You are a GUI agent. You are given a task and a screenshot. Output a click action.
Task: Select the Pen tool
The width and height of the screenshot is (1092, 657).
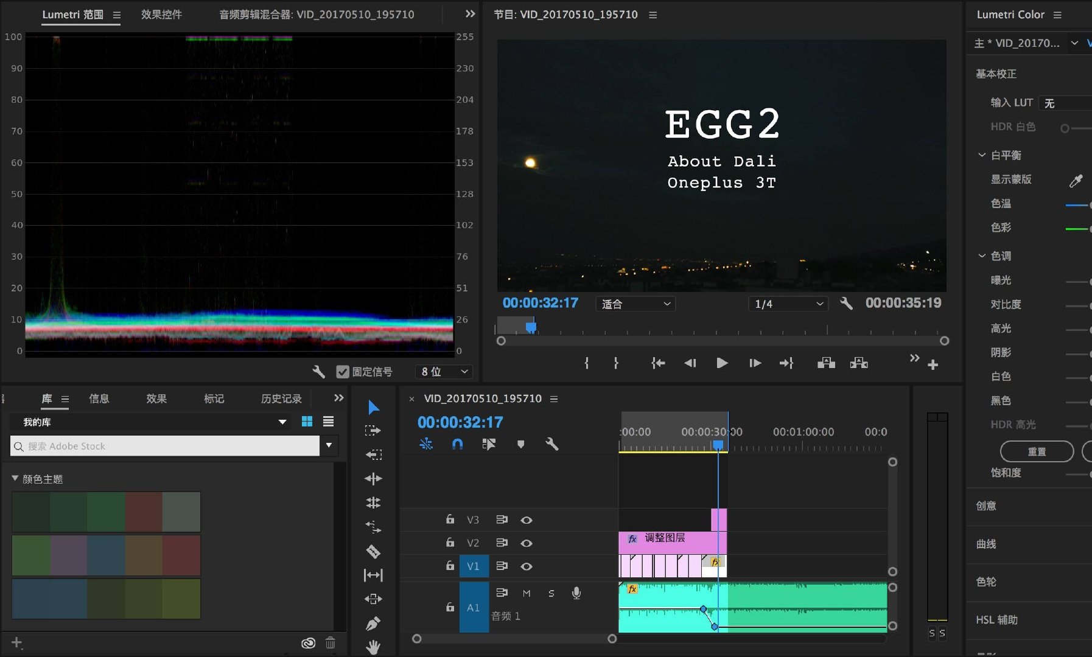(x=373, y=624)
